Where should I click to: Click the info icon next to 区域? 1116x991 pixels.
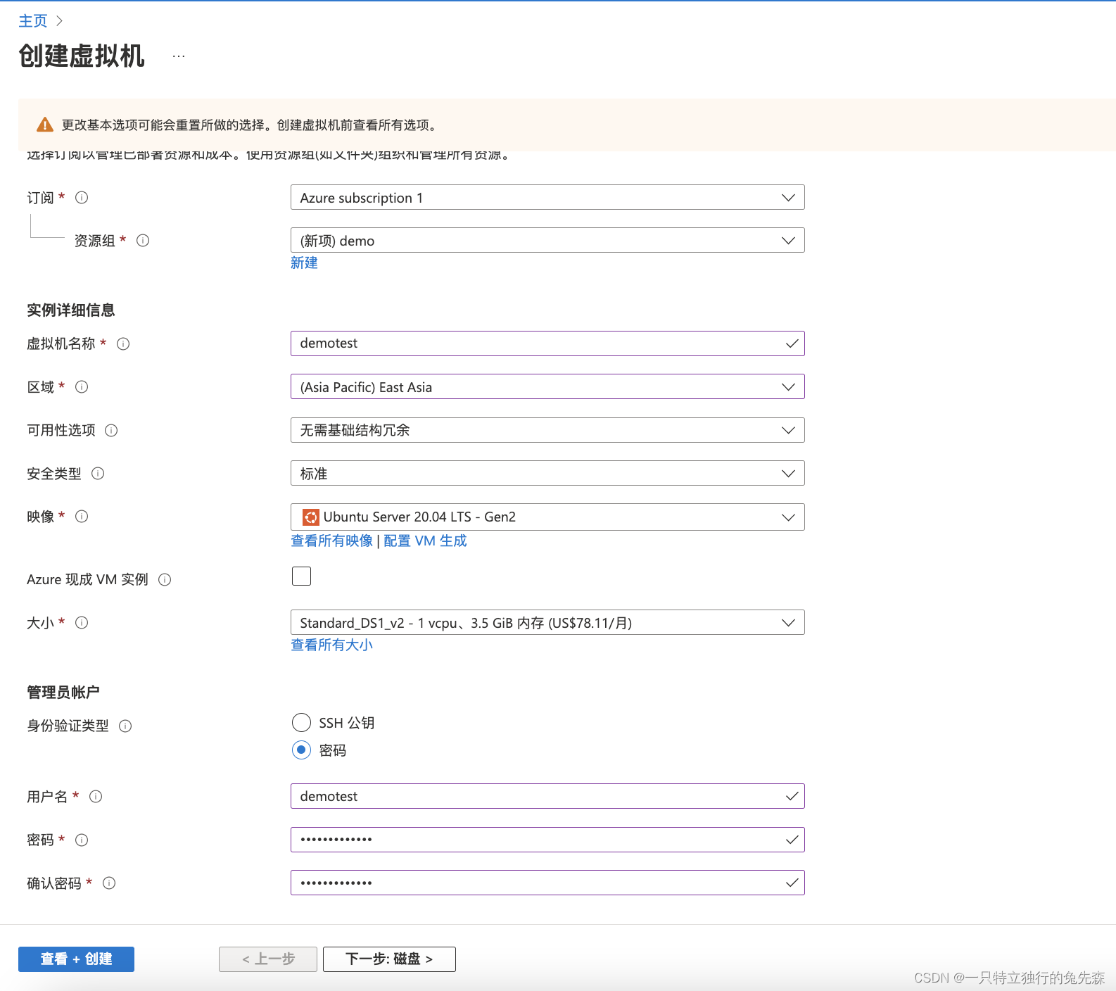(x=82, y=387)
